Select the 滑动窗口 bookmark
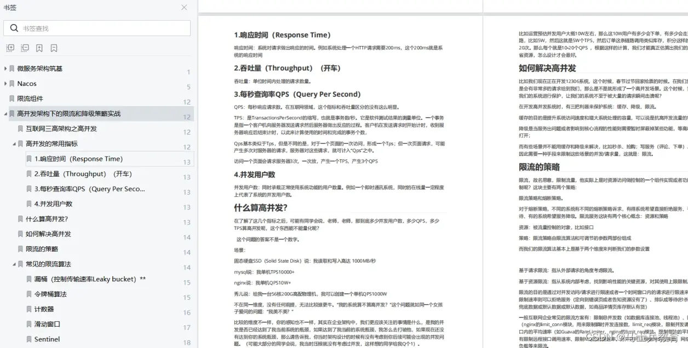 click(x=49, y=324)
